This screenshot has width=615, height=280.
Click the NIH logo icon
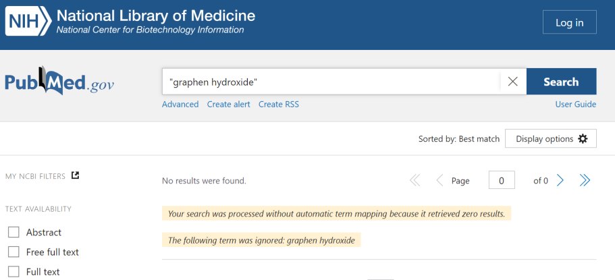click(x=28, y=21)
